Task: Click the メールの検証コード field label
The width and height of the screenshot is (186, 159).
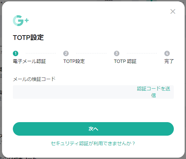Action: coord(34,79)
